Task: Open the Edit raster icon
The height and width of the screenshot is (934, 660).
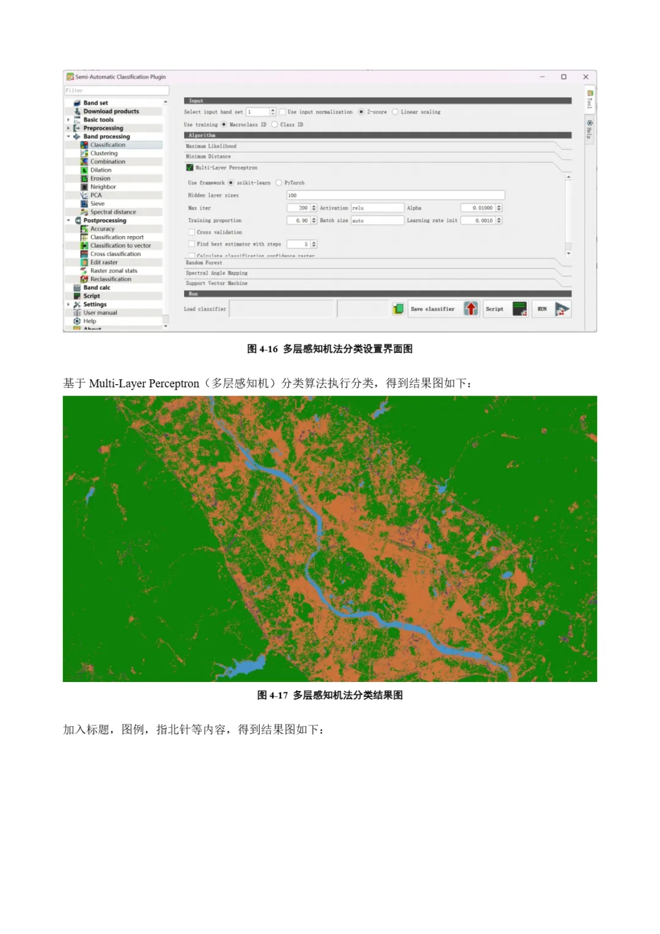Action: pos(84,262)
